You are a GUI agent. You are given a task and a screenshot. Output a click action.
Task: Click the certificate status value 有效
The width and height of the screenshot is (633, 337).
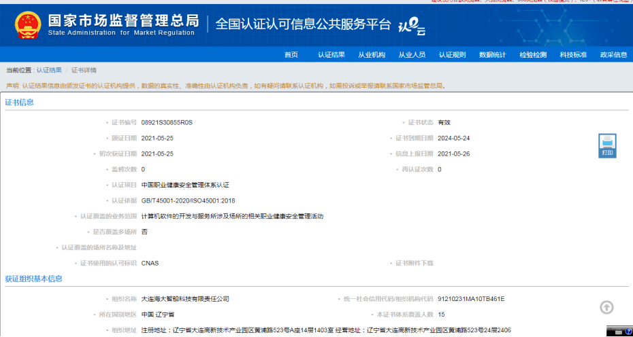pos(444,122)
